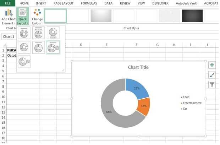220x145 pixels.
Task: Select column D header
Action: tap(81, 45)
